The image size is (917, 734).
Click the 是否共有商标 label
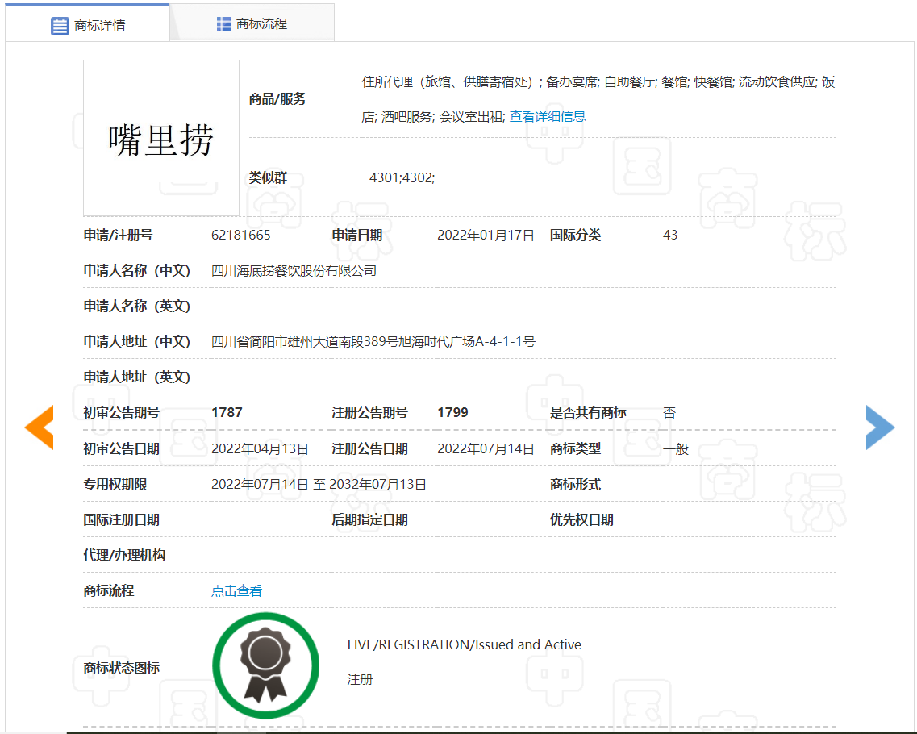(x=588, y=413)
